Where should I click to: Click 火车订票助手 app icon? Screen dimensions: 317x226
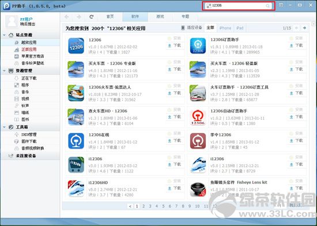tap(198, 93)
